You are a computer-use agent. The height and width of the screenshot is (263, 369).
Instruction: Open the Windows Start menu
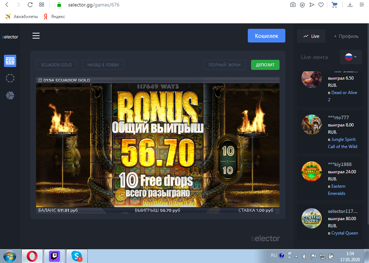pyautogui.click(x=10, y=256)
